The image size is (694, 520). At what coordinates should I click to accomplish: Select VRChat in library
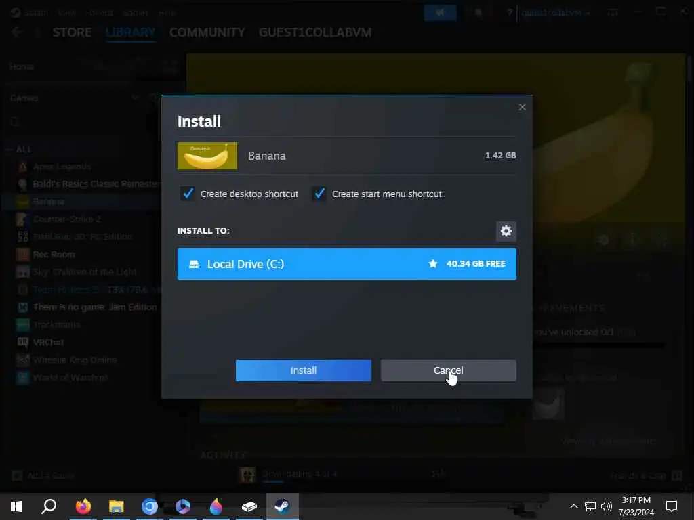[48, 342]
